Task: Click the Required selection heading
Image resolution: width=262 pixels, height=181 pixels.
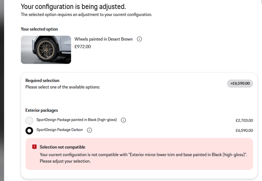Action: coord(42,80)
